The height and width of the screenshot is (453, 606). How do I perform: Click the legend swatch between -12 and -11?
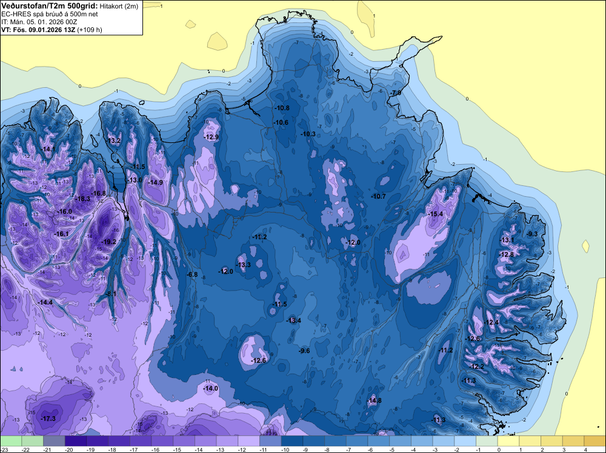(249, 441)
